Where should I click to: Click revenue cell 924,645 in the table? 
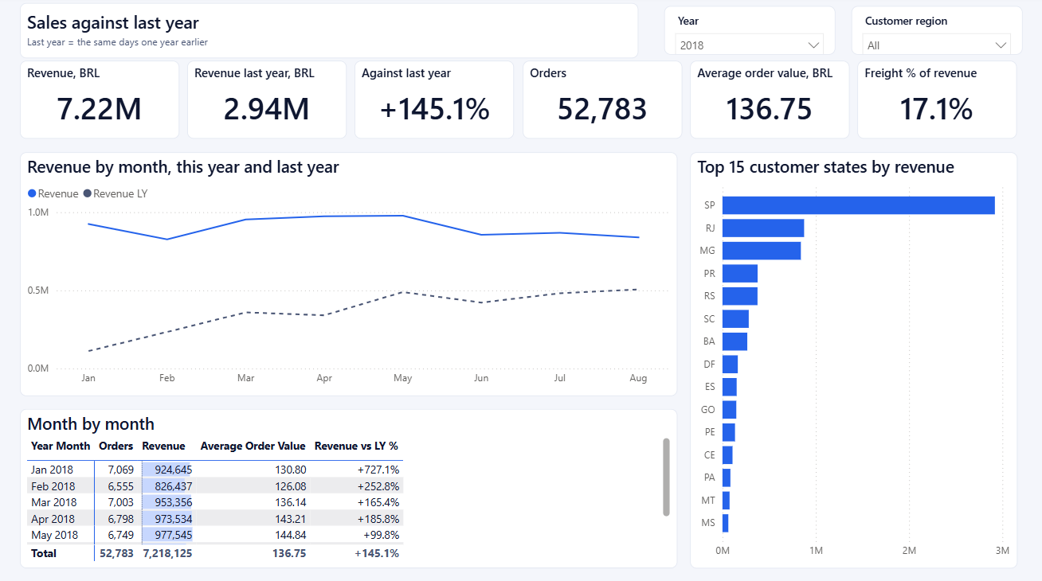pos(167,470)
